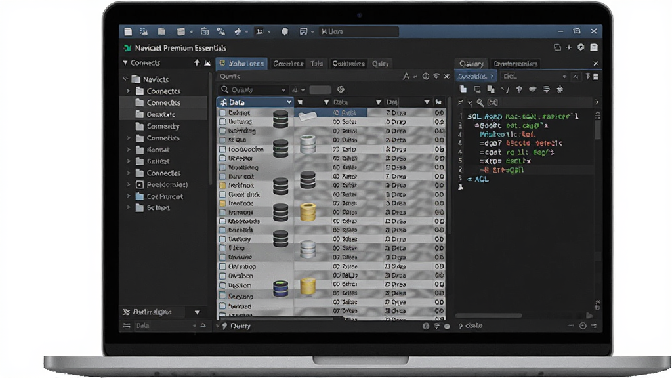Click the Corsoidct breadcrumb button
672x378 pixels.
(476, 76)
